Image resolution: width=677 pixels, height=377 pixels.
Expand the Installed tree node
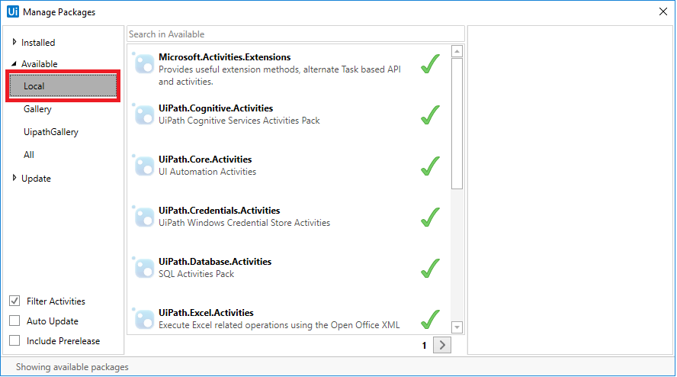pyautogui.click(x=14, y=43)
